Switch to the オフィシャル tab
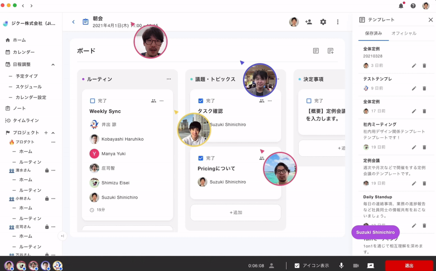436x271 pixels. pyautogui.click(x=404, y=33)
